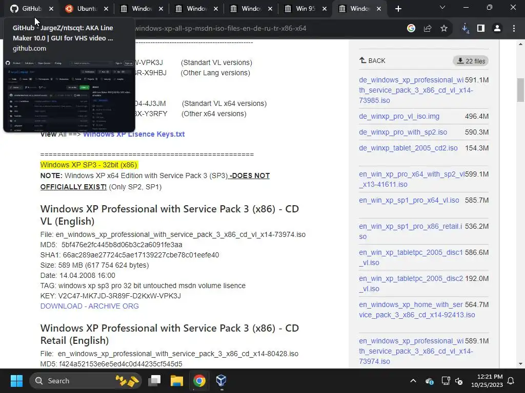The width and height of the screenshot is (525, 393).
Task: Open de_winxp_pro_with_sp2.iso link
Action: (x=403, y=132)
